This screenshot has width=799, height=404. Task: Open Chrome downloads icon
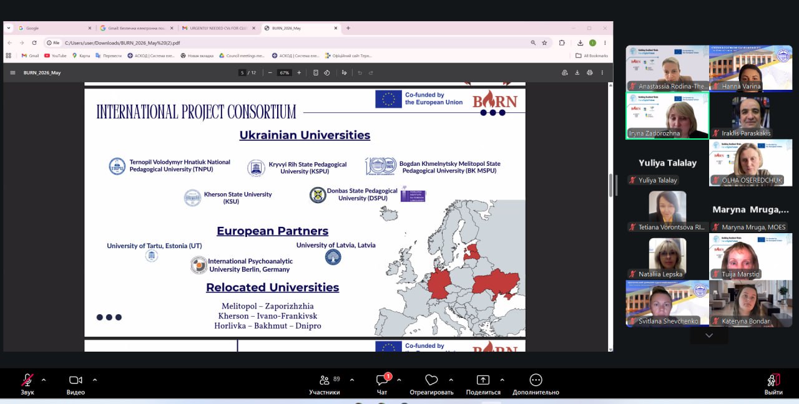click(581, 43)
